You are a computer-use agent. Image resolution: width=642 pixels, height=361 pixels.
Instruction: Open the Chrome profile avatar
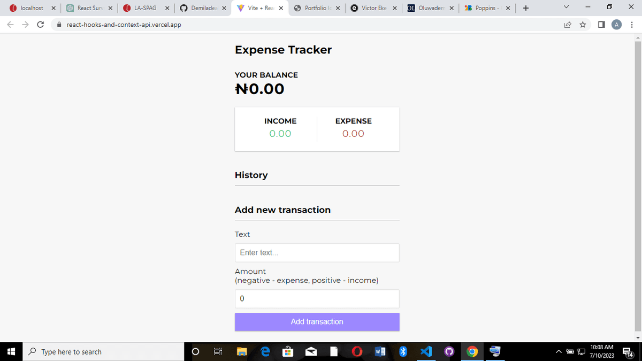pos(617,25)
